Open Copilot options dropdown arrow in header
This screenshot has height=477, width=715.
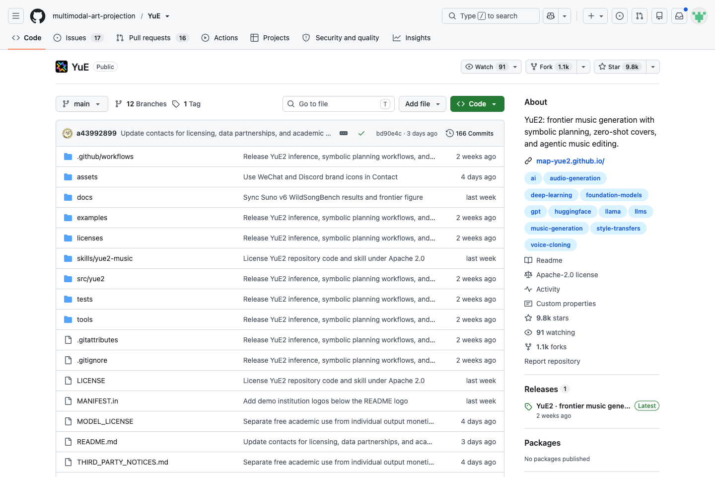pyautogui.click(x=565, y=16)
